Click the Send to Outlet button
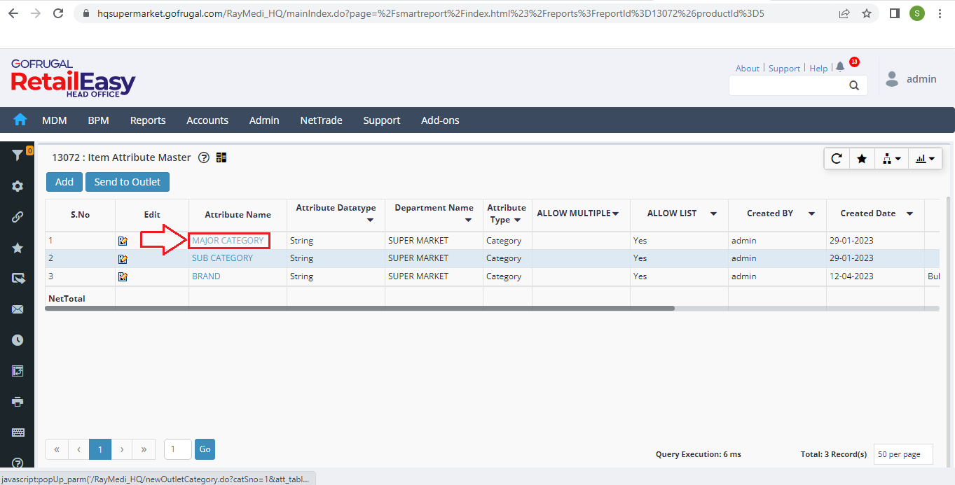This screenshot has width=955, height=485. click(128, 182)
